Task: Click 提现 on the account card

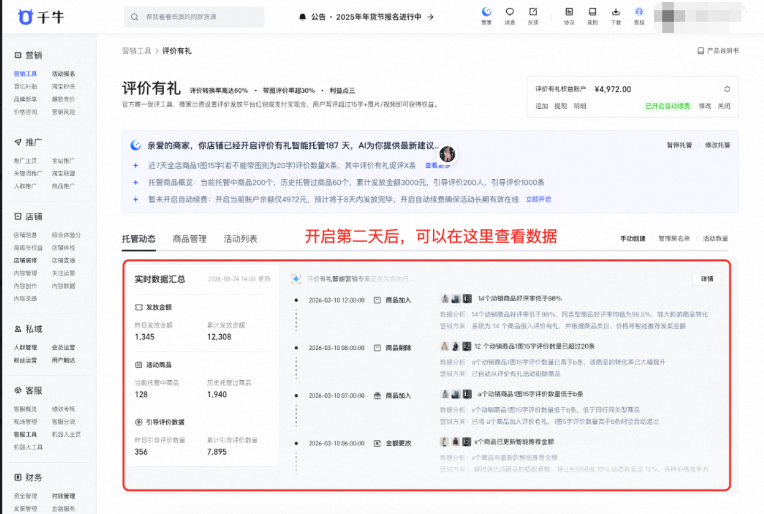Action: (x=561, y=106)
